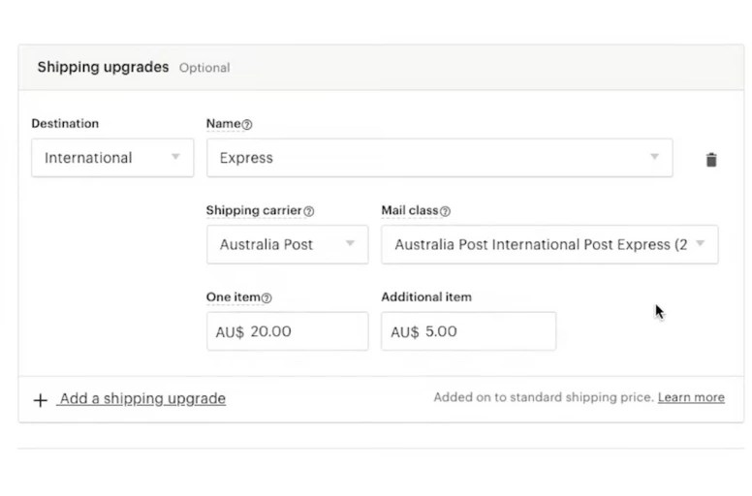The height and width of the screenshot is (496, 752).
Task: Open the Destination dropdown set to International
Action: [x=112, y=158]
